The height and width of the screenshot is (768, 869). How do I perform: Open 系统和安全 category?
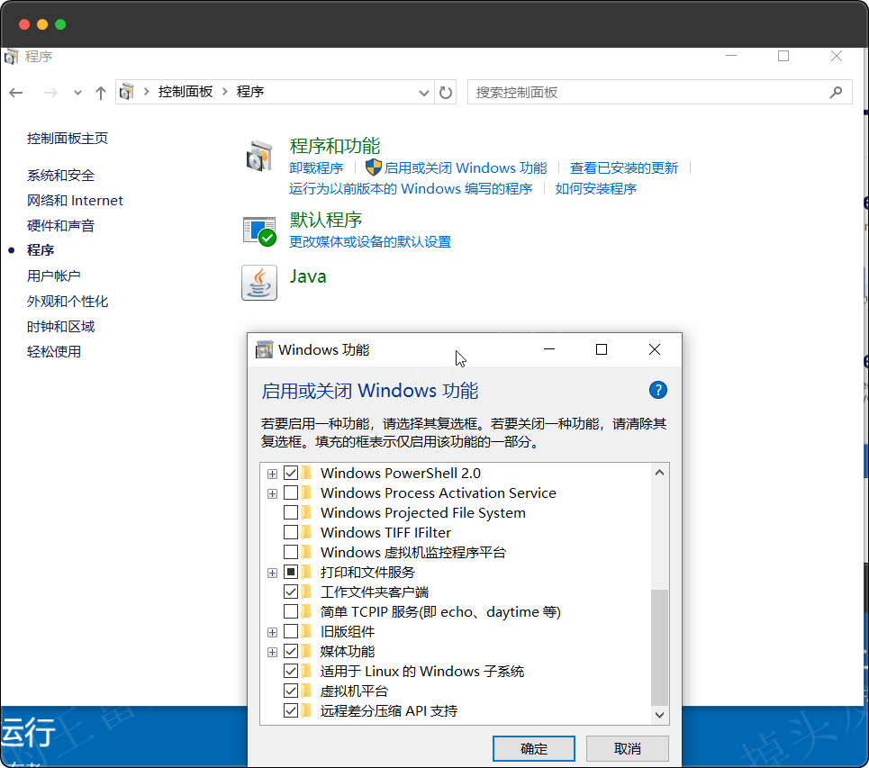60,175
